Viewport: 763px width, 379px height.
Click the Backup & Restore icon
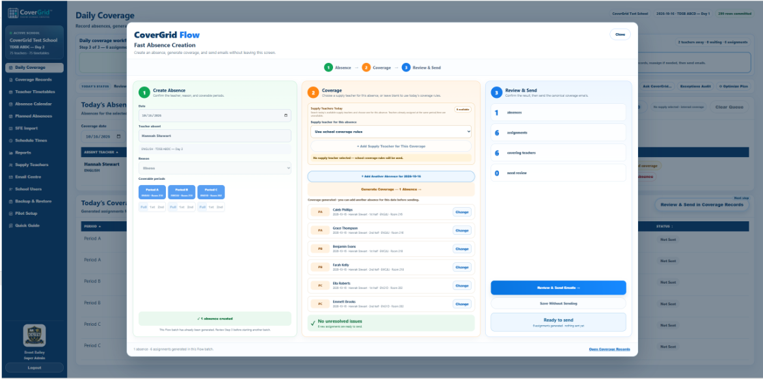(x=10, y=201)
